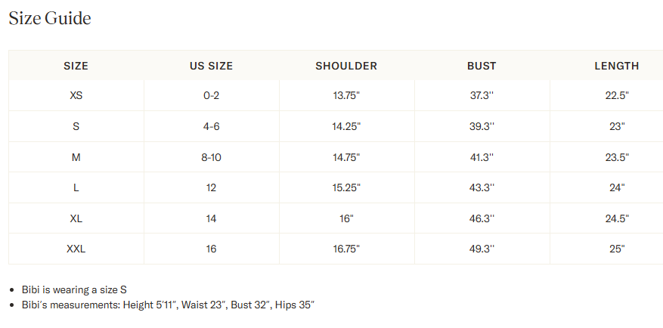The image size is (663, 328).
Task: Click the US SIZE column header
Action: 211,66
